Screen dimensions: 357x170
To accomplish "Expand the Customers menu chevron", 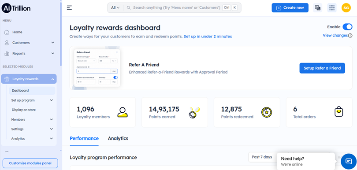I will tap(53, 43).
